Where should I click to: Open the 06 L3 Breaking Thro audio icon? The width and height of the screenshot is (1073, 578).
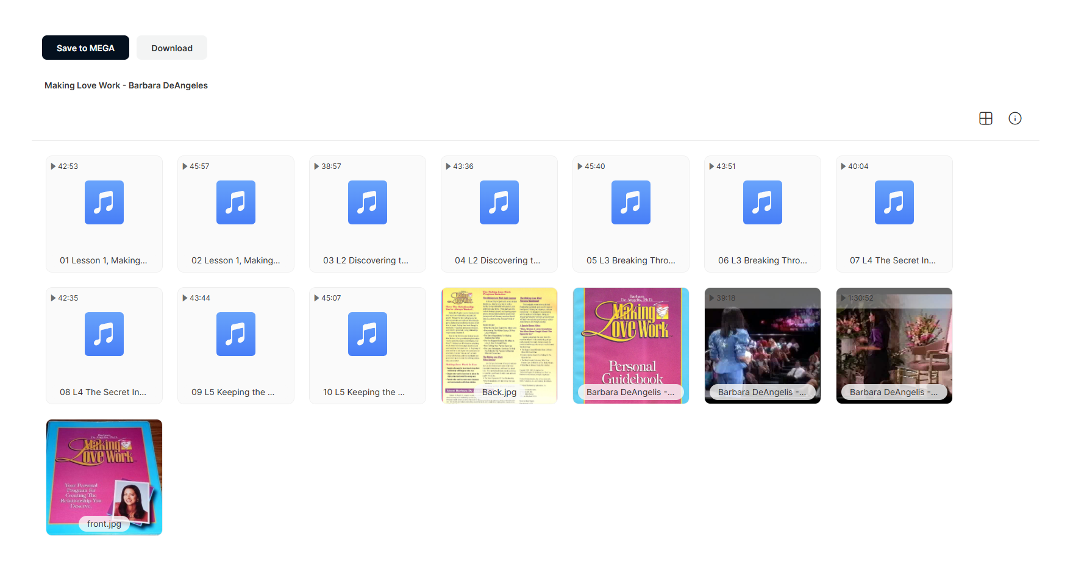(x=763, y=202)
